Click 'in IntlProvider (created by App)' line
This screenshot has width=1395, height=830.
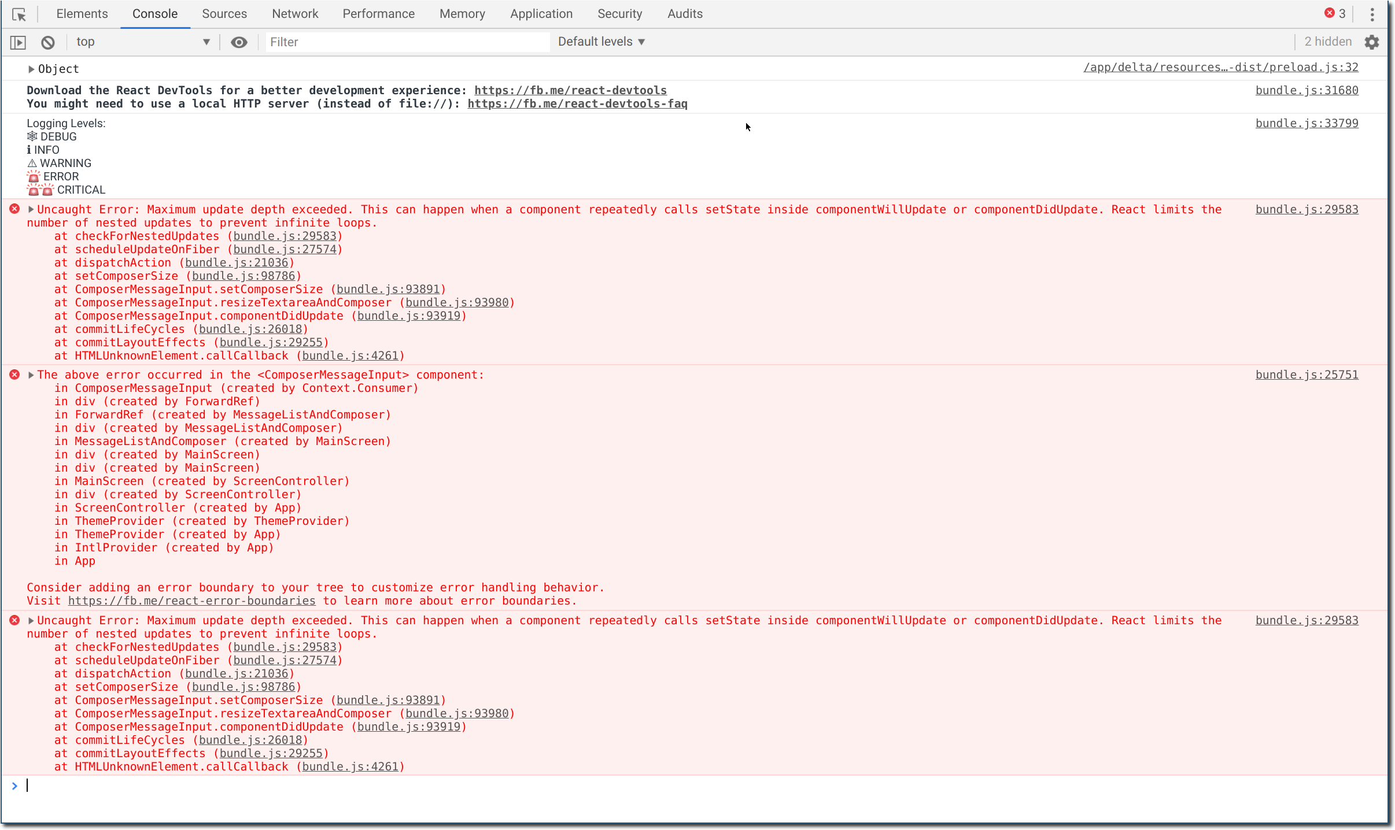click(164, 548)
